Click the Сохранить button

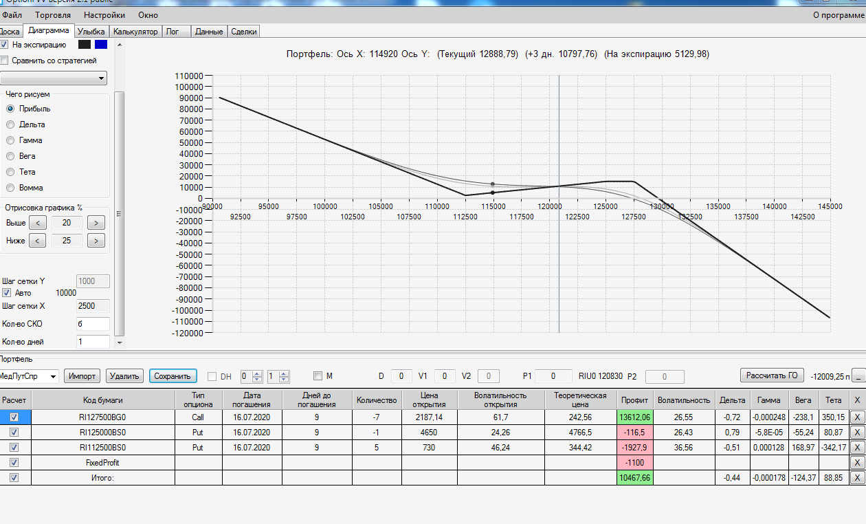click(x=173, y=376)
